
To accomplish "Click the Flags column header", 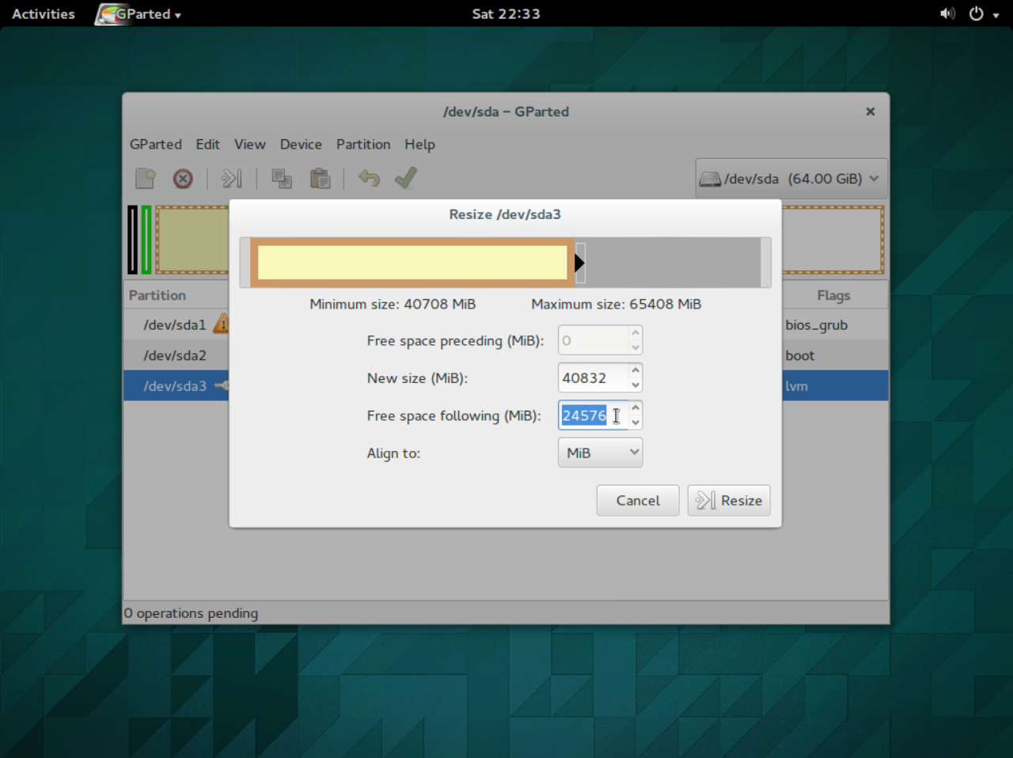I will [x=833, y=295].
